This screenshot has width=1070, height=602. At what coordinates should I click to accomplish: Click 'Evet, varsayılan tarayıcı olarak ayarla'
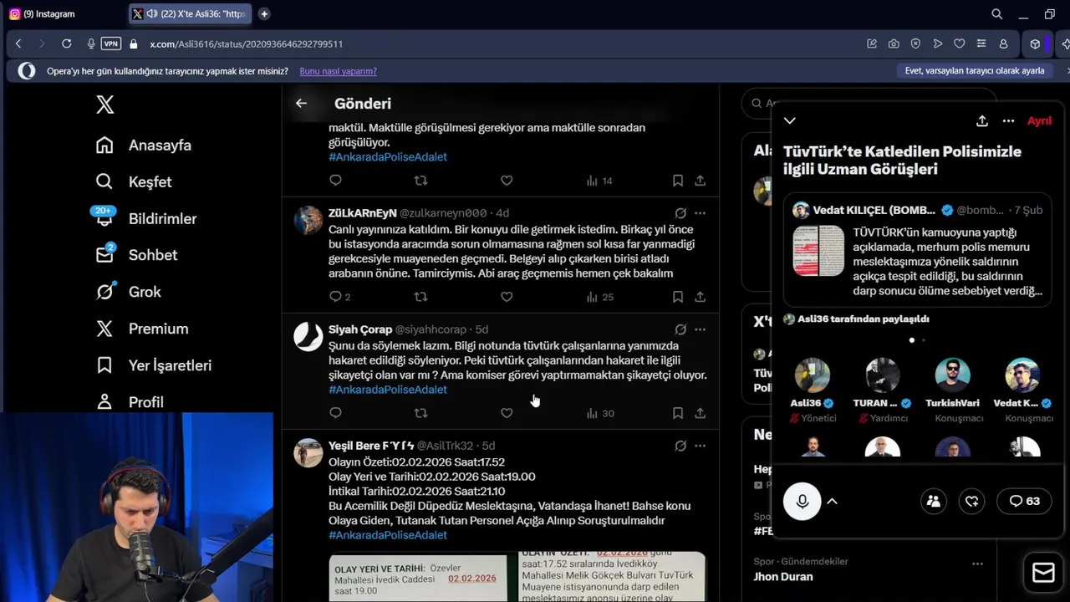[x=975, y=71]
